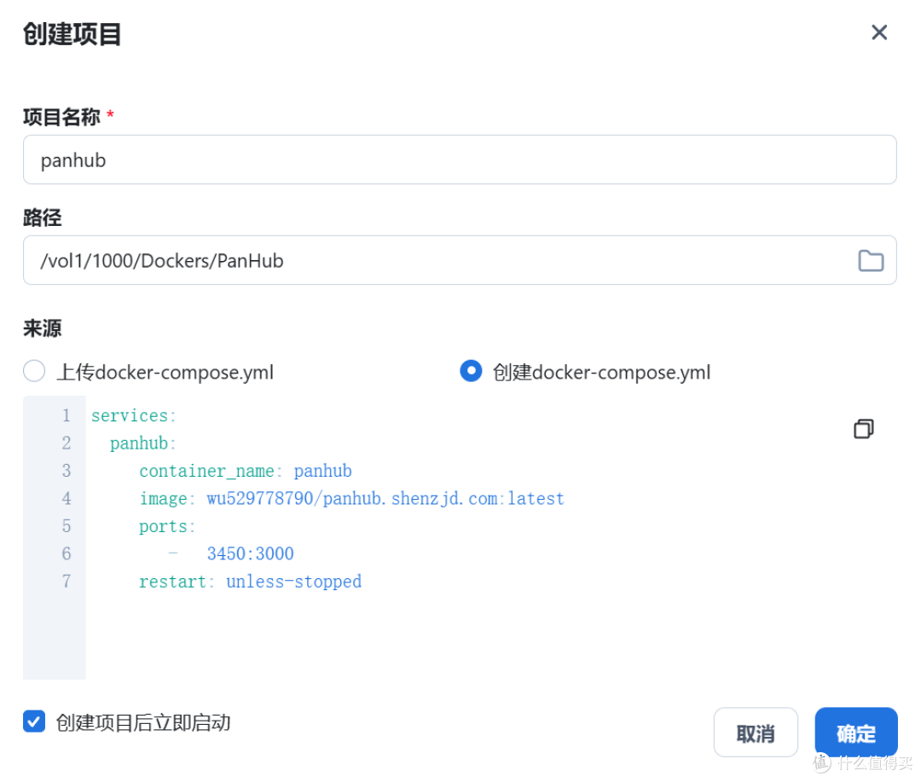Screen dimensions: 921x782
Task: Click the project name field containing panhub
Action: pos(460,159)
